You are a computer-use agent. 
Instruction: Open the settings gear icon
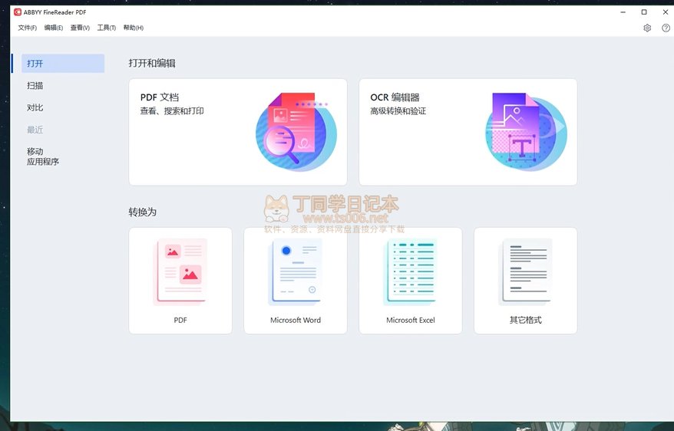(647, 28)
